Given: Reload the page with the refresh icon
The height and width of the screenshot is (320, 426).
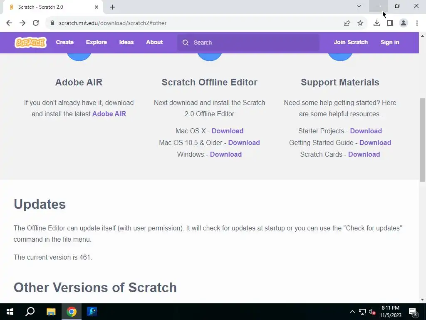Looking at the screenshot, I should (36, 23).
